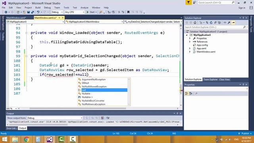
Task: Click the Pending Changes Filter clock icon
Action: (201, 23)
